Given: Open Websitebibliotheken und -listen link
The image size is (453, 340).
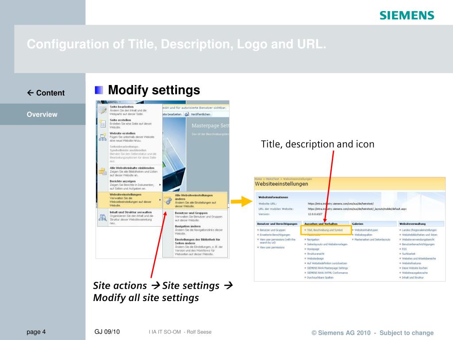Looking at the screenshot, I should click(419, 235).
